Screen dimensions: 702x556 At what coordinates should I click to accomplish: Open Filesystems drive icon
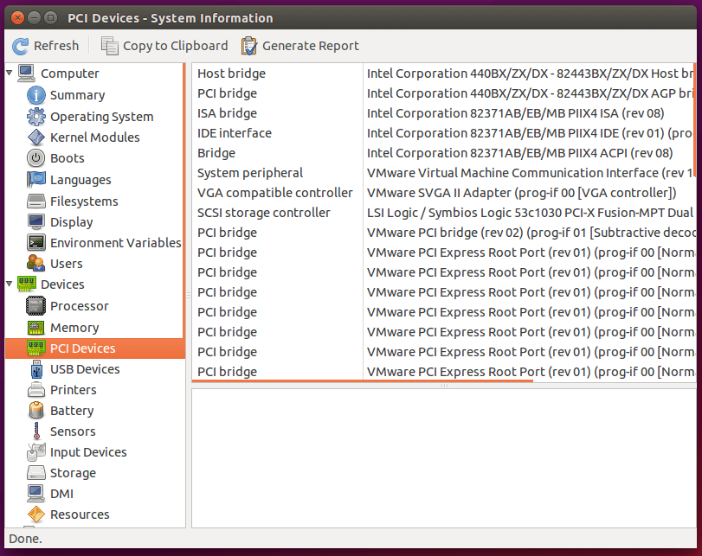(36, 201)
